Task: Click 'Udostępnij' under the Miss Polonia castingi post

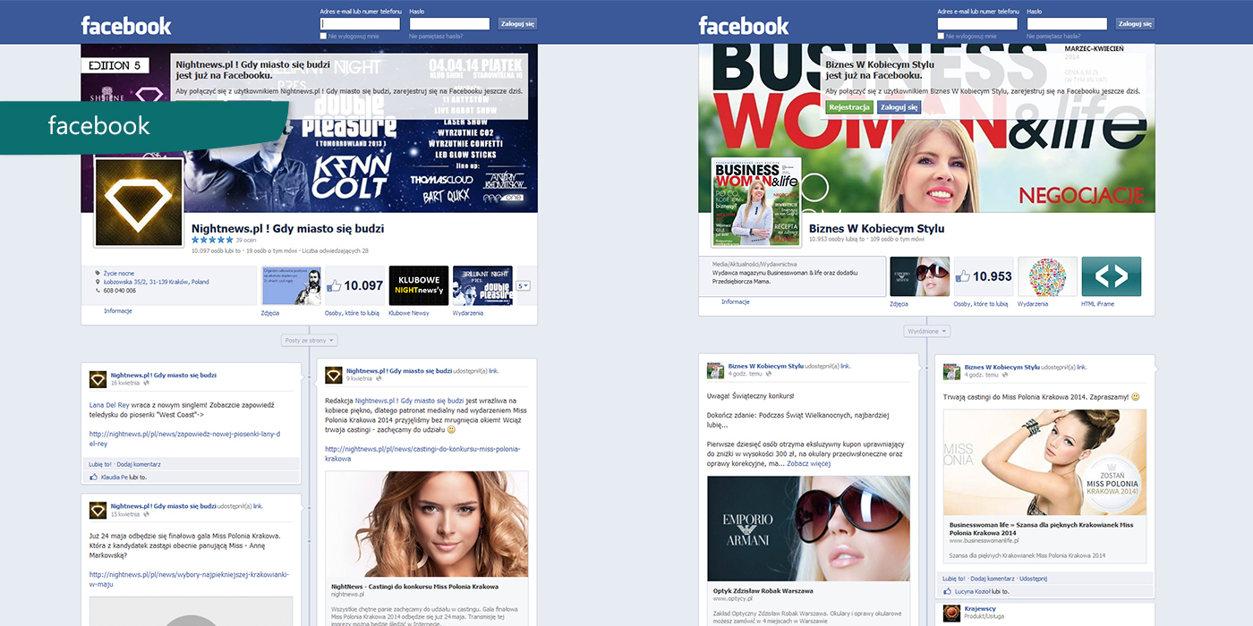Action: 1034,579
